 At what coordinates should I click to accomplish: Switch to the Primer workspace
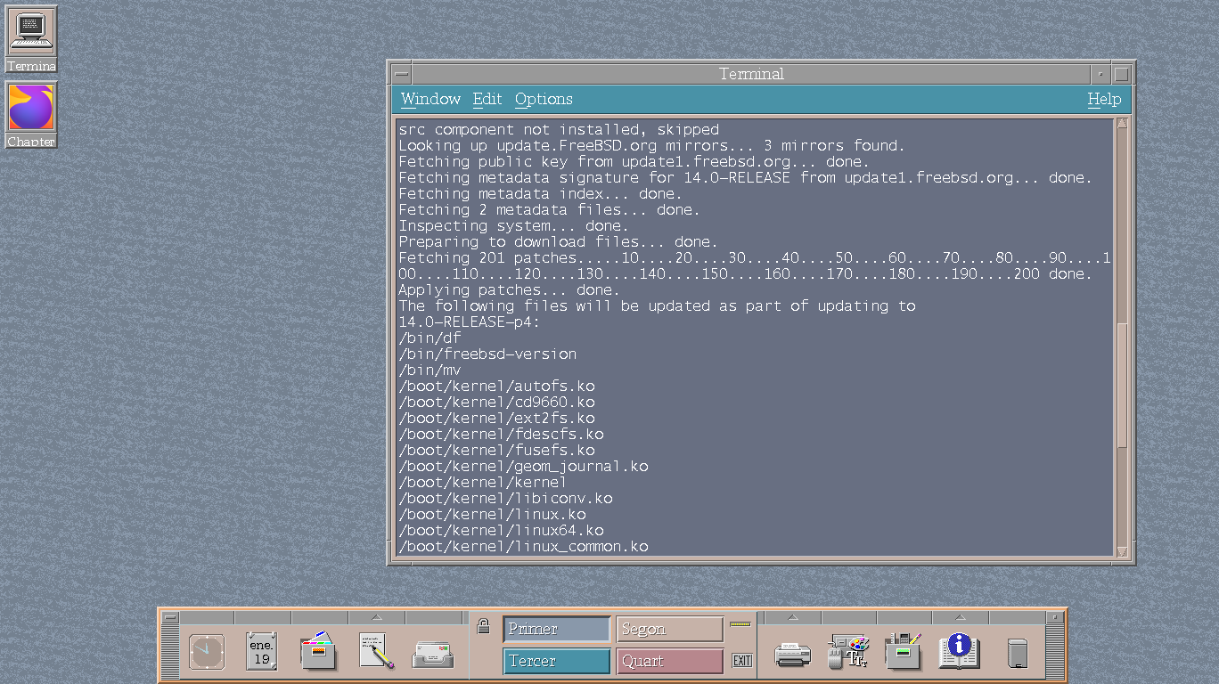557,629
